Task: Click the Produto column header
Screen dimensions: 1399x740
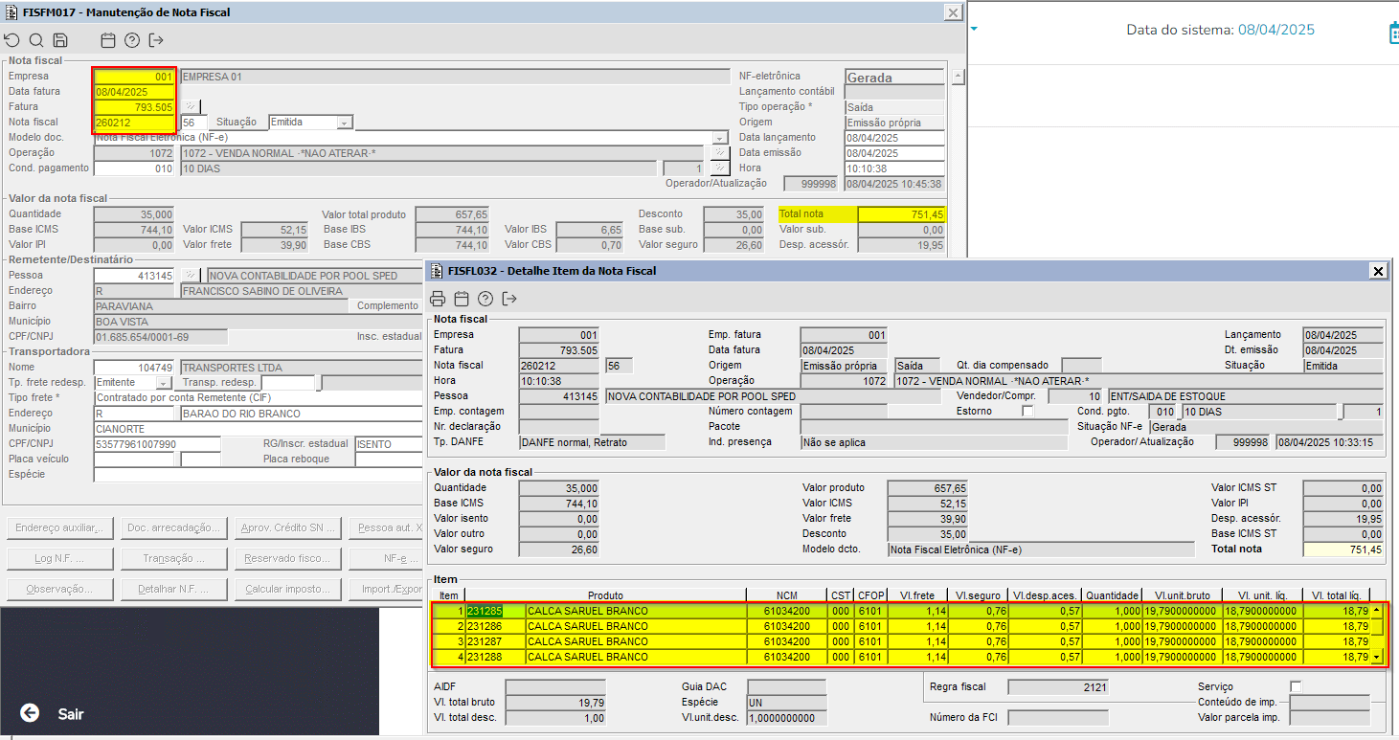Action: 605,594
